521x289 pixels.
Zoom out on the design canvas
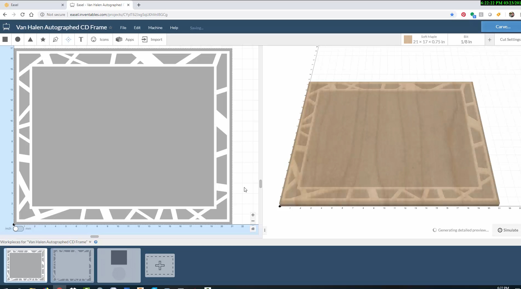click(x=253, y=221)
